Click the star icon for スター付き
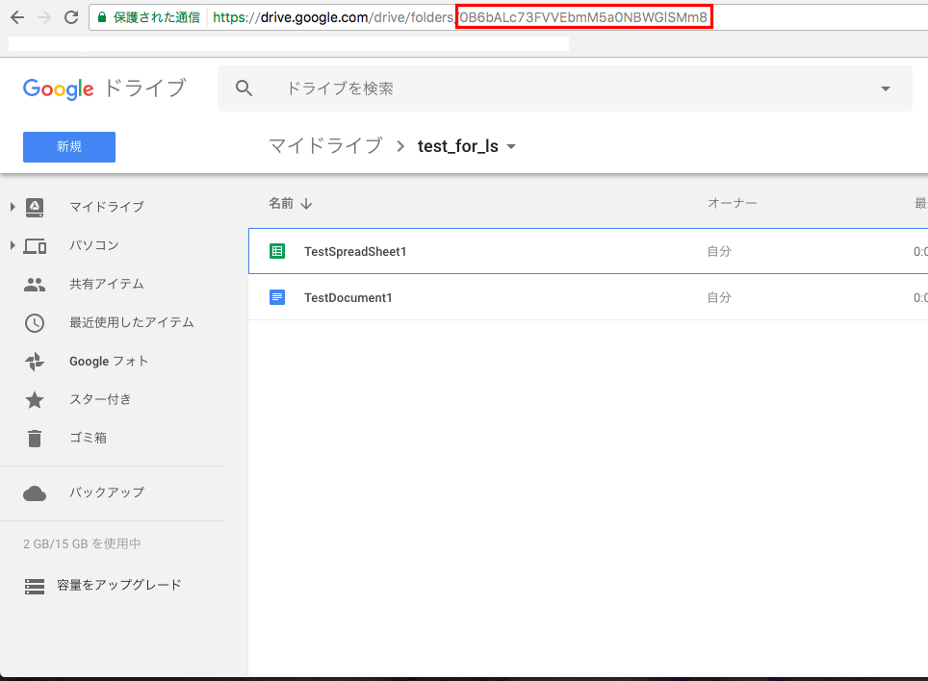The image size is (928, 681). coord(35,399)
